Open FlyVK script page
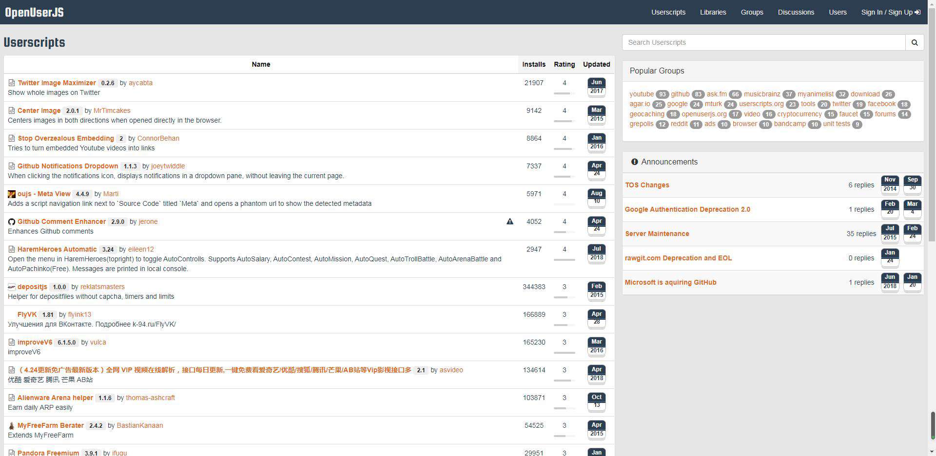This screenshot has width=936, height=456. (27, 314)
